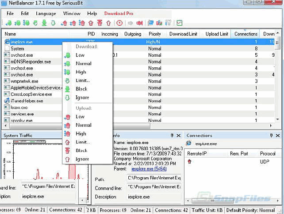Choose Low under Download in context menu
Viewport: 284px width, 214px height.
(87, 55)
